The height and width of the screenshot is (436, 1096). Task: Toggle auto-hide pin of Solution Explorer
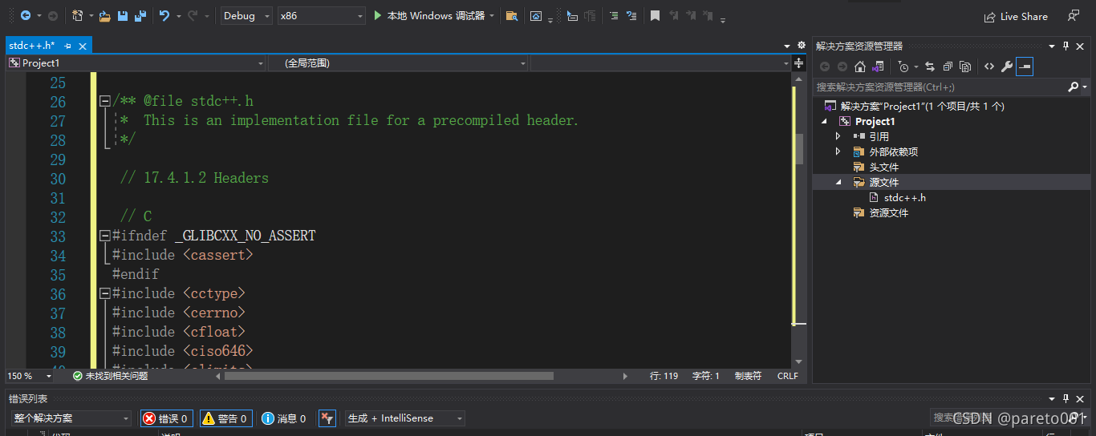tap(1066, 46)
